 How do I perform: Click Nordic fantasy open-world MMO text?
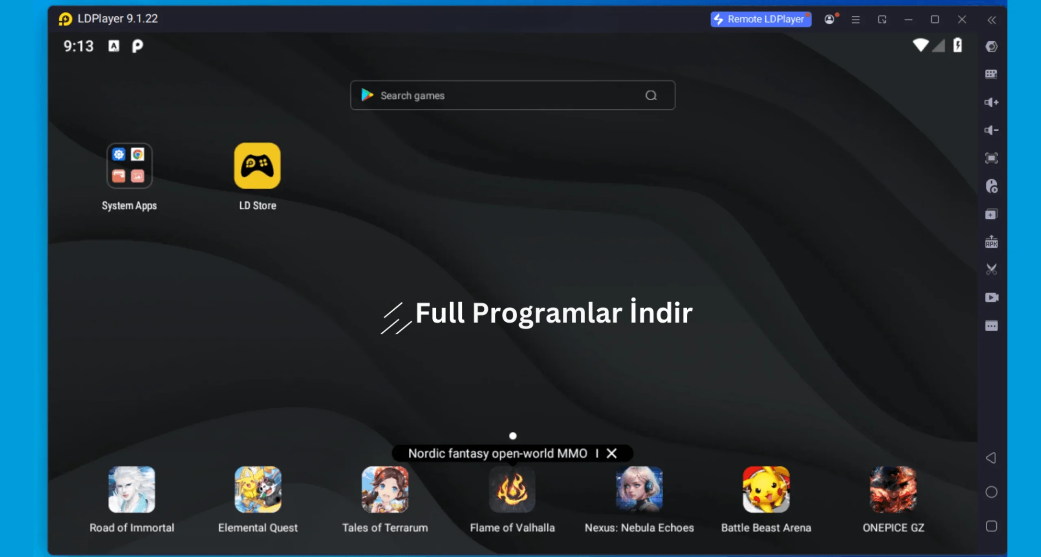498,453
